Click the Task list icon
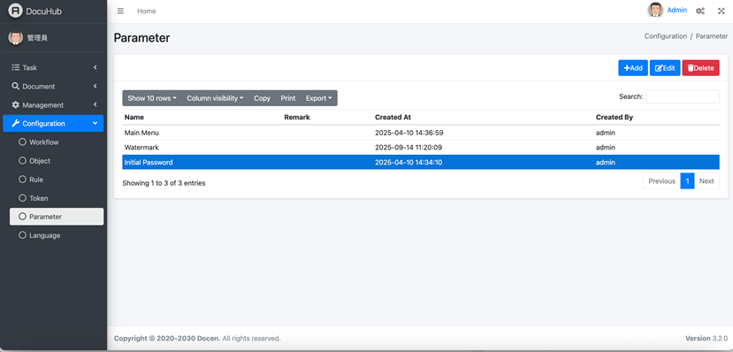This screenshot has width=733, height=352. tap(15, 67)
